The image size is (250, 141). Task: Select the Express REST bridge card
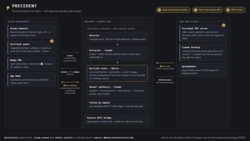(117, 120)
